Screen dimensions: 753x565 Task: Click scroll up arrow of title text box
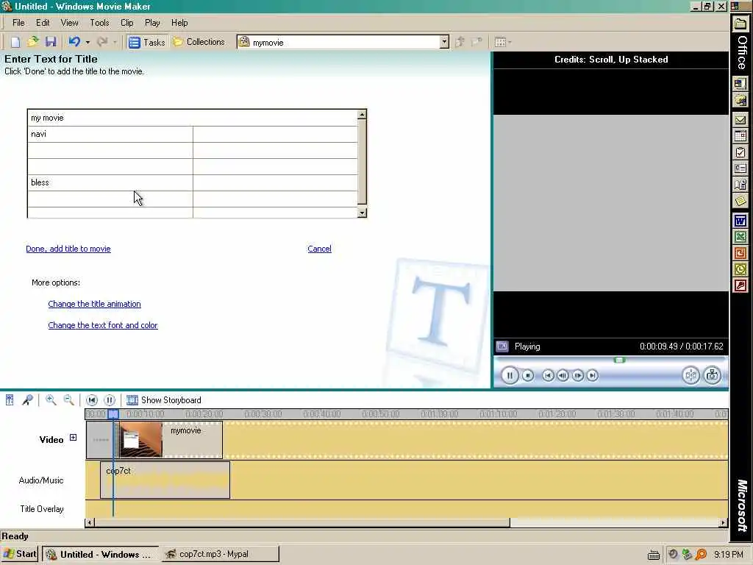[x=362, y=114]
